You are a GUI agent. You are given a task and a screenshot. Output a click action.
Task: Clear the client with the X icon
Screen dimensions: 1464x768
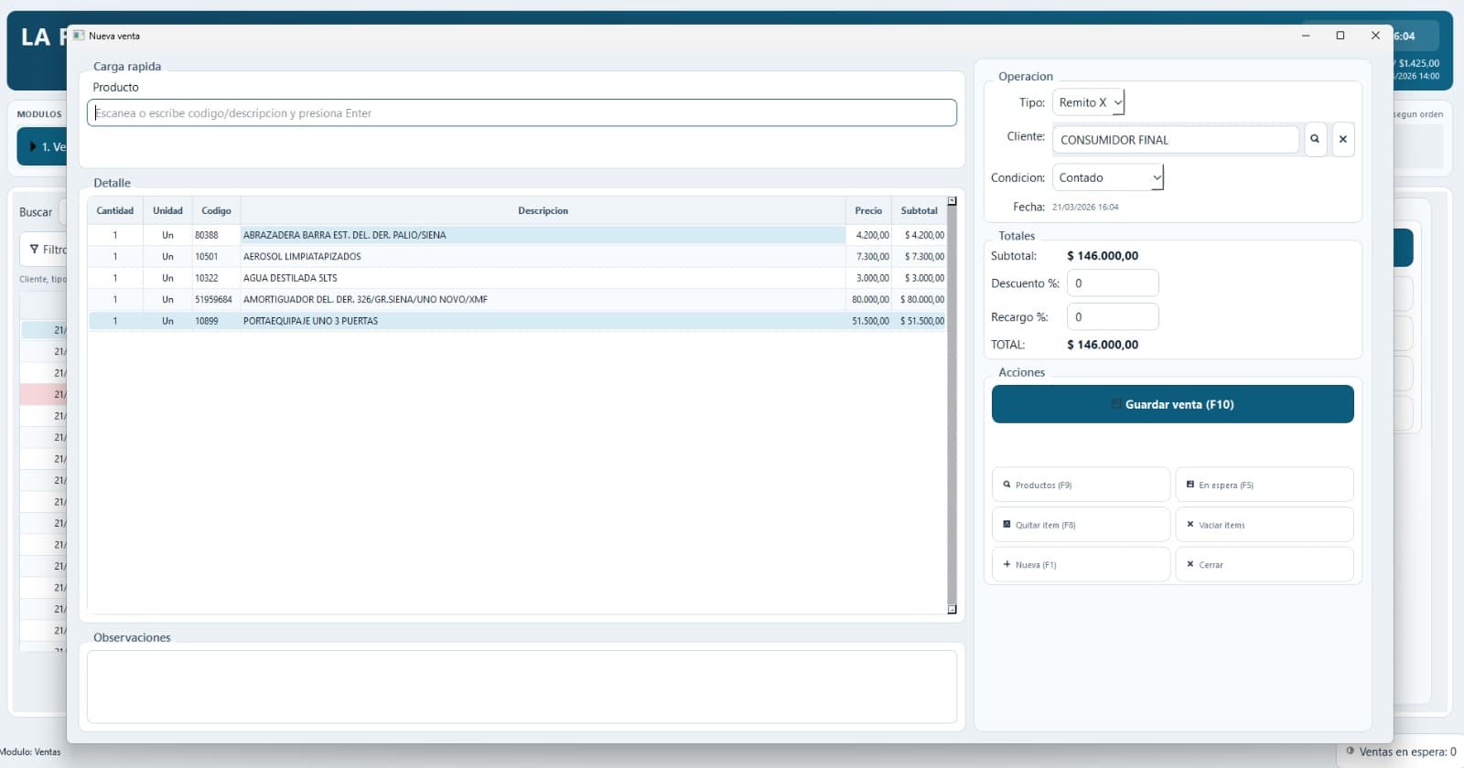[x=1343, y=139]
